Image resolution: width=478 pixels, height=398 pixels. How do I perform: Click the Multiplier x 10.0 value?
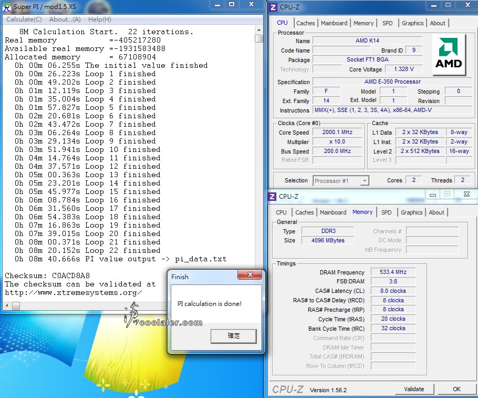[337, 141]
